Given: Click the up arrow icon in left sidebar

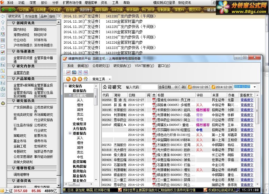Looking at the screenshot, I should (x=3, y=22).
